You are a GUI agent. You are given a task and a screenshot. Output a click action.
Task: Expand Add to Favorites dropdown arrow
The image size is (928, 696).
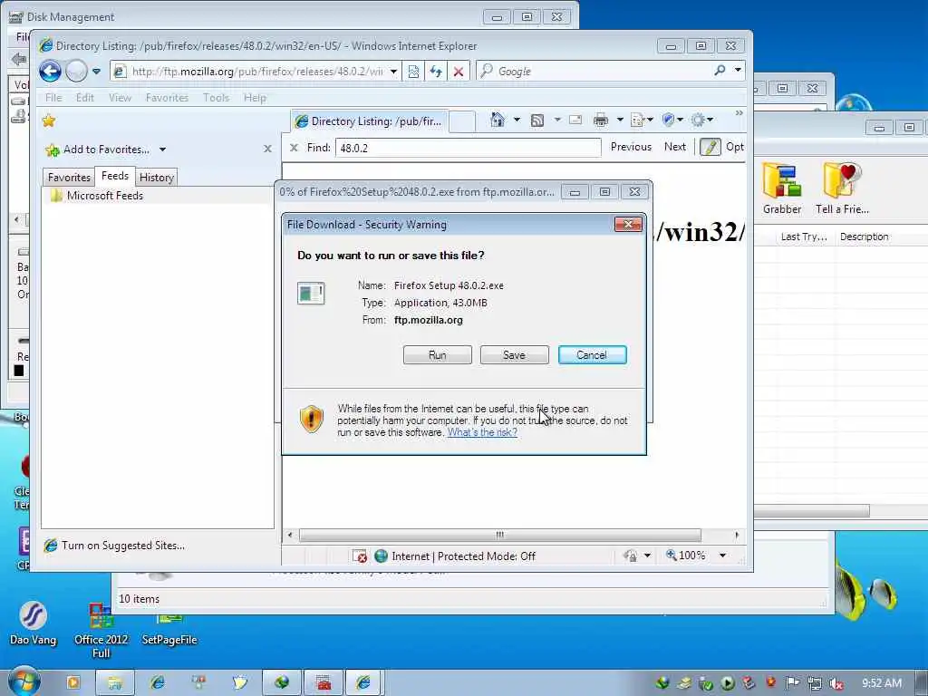click(x=162, y=150)
